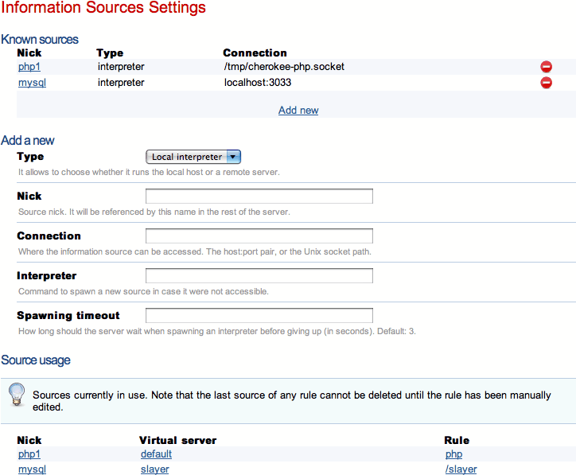The width and height of the screenshot is (576, 475).
Task: Click the Add new link
Action: [298, 111]
